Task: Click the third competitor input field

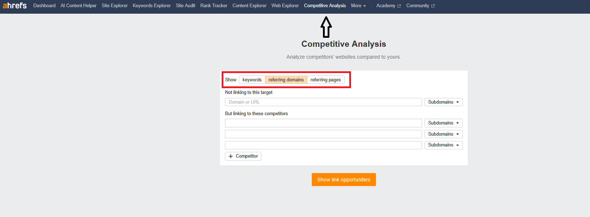Action: [x=323, y=145]
